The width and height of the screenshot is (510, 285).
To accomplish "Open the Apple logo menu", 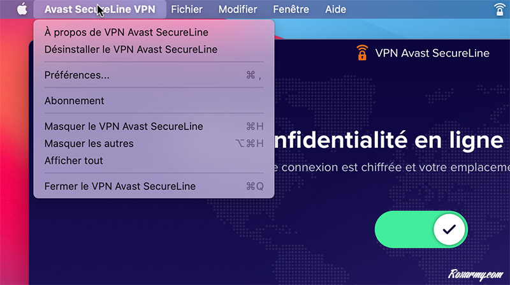I will tap(22, 10).
